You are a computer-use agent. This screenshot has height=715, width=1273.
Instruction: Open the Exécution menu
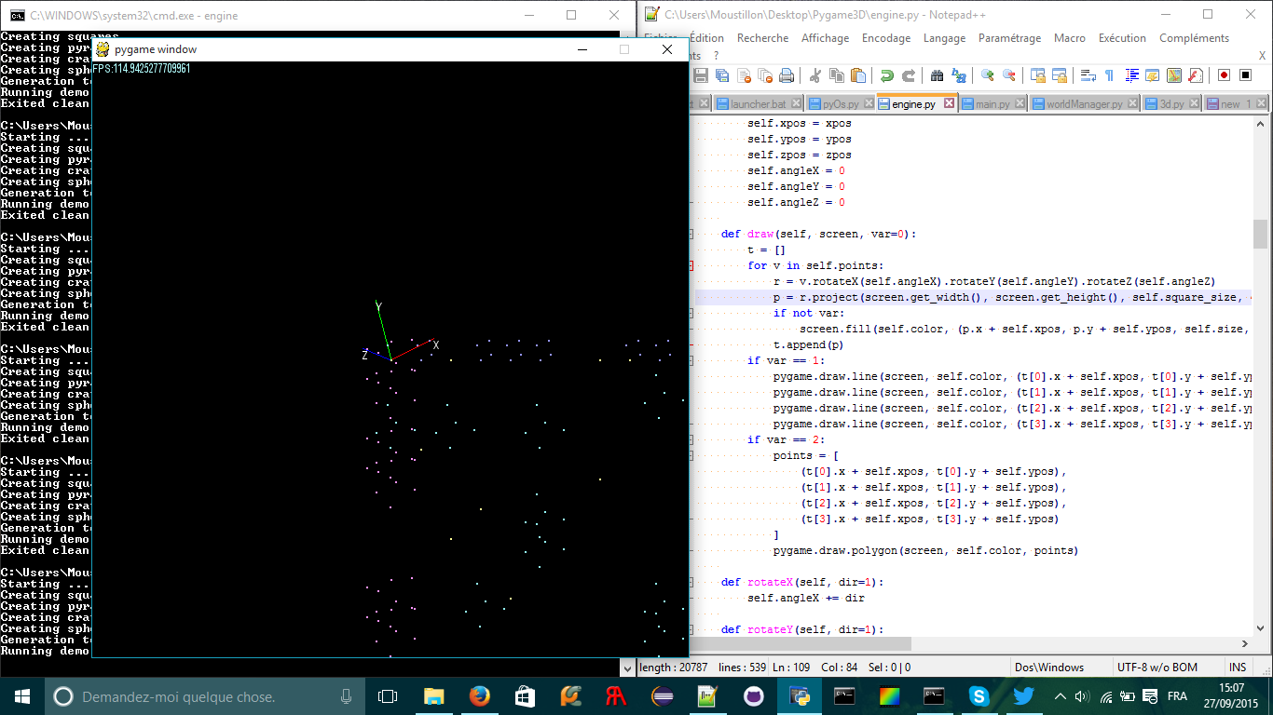click(x=1122, y=38)
